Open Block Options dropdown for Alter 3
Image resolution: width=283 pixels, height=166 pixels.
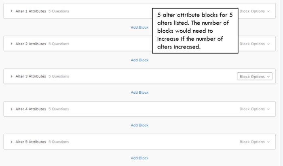click(x=254, y=76)
